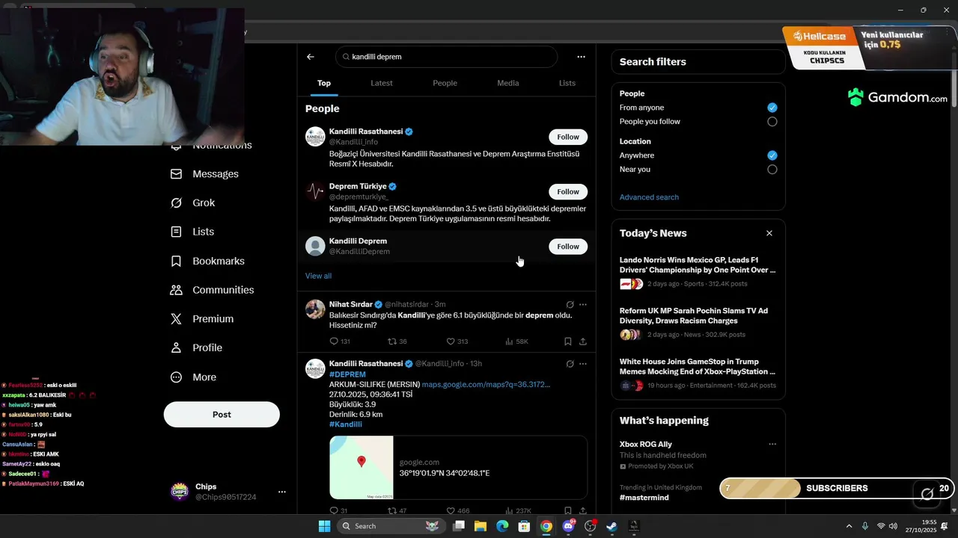Open Steam from taskbar
958x538 pixels.
pyautogui.click(x=611, y=526)
